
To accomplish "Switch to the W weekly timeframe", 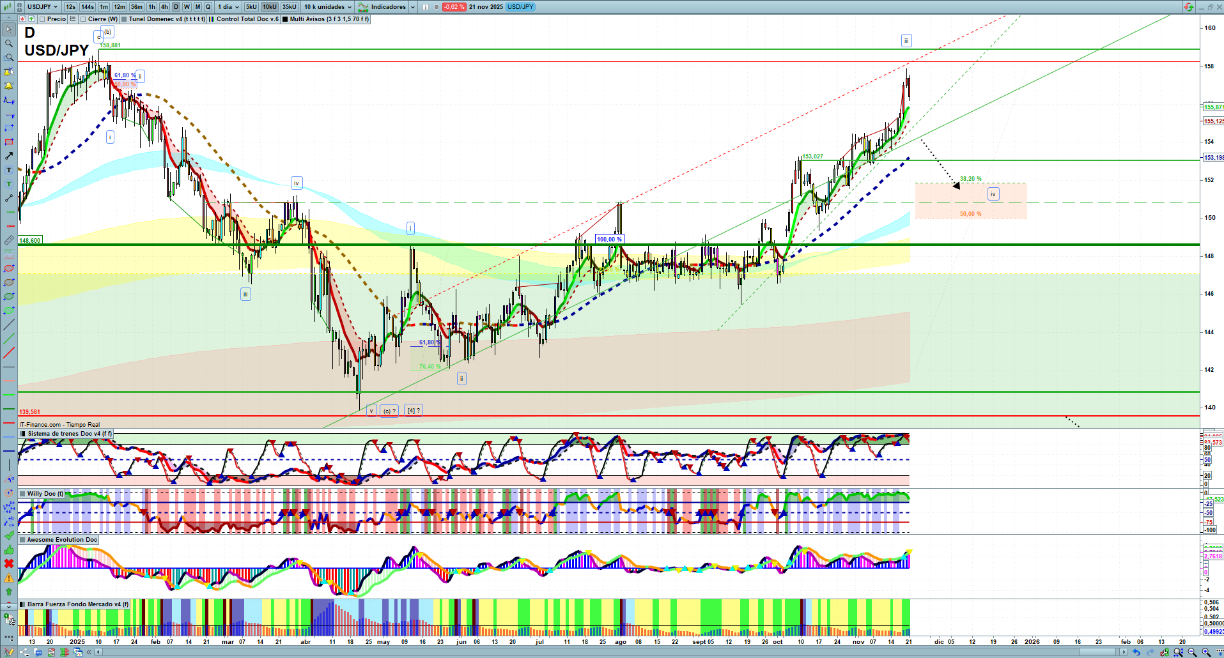I will point(187,7).
